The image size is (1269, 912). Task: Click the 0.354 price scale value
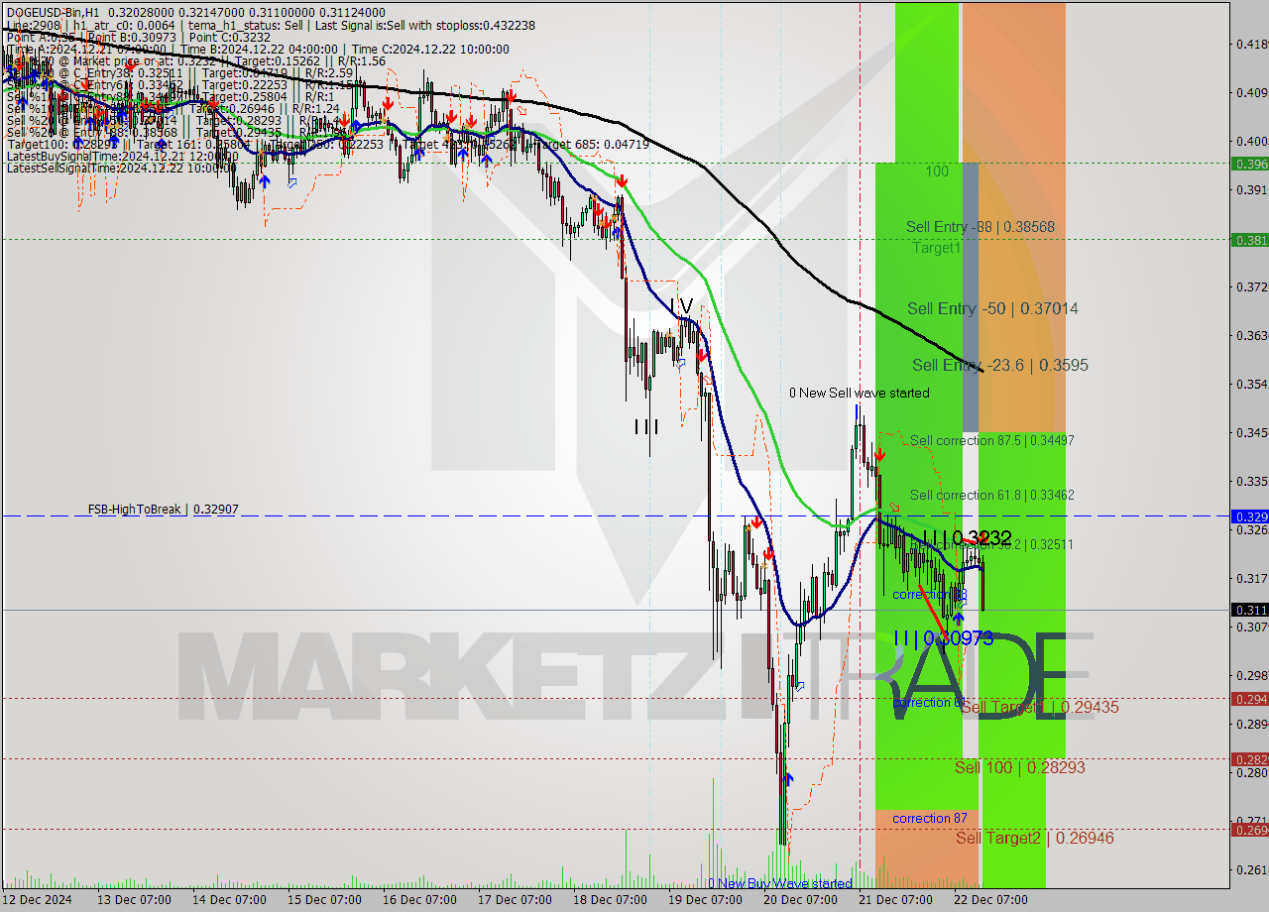click(x=1250, y=384)
